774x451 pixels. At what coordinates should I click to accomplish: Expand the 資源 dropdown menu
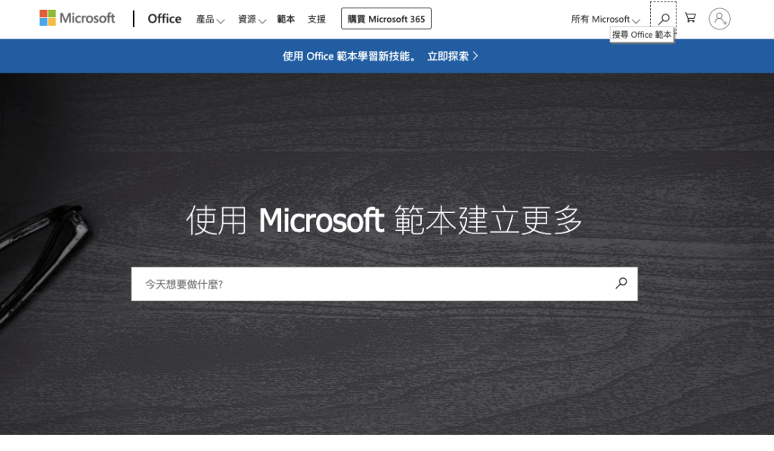point(252,19)
